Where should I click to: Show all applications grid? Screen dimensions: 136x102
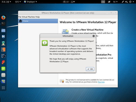(x=3, y=88)
